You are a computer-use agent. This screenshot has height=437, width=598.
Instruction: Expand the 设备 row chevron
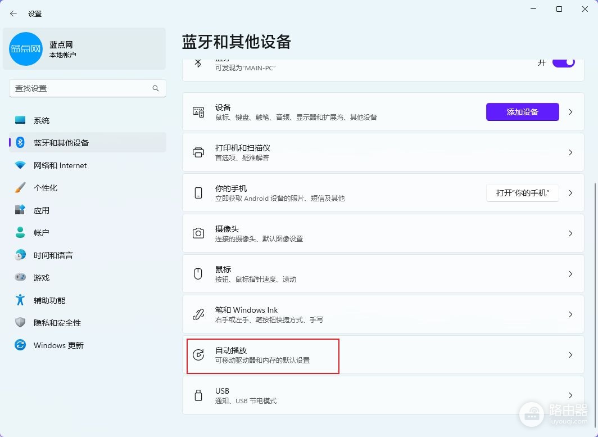pyautogui.click(x=570, y=112)
